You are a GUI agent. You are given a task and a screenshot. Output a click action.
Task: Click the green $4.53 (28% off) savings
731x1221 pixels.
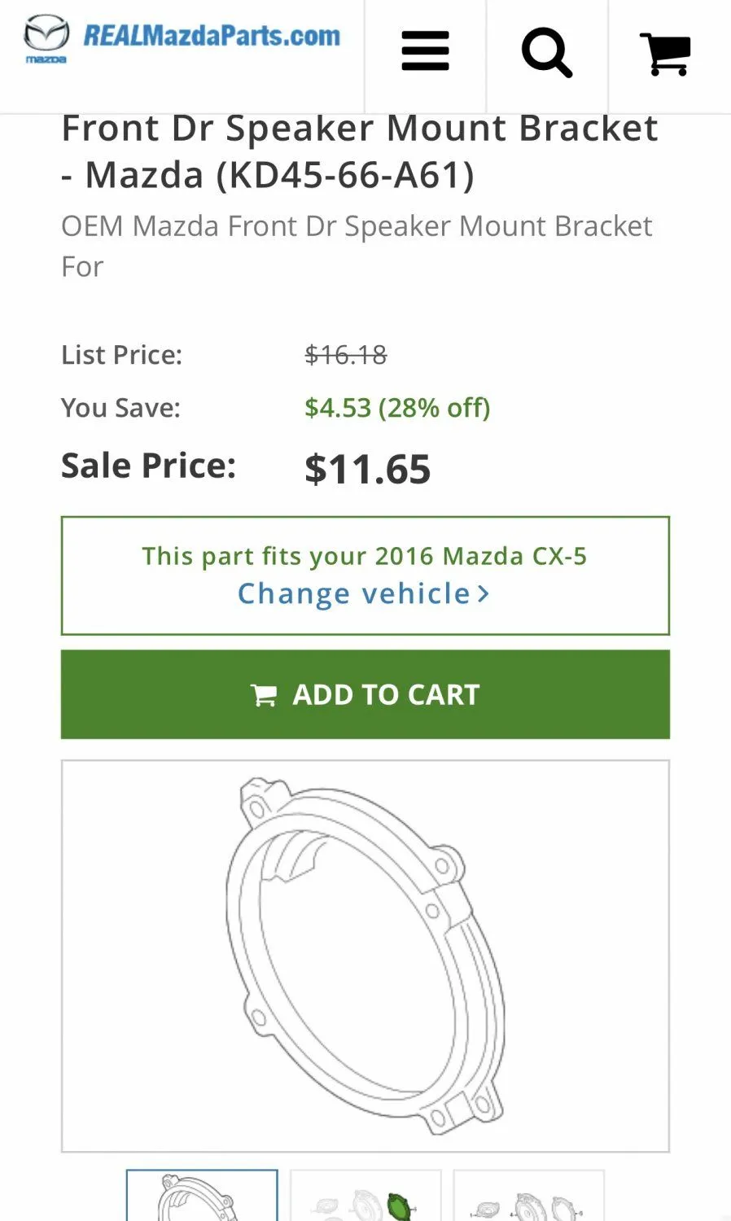pyautogui.click(x=396, y=407)
